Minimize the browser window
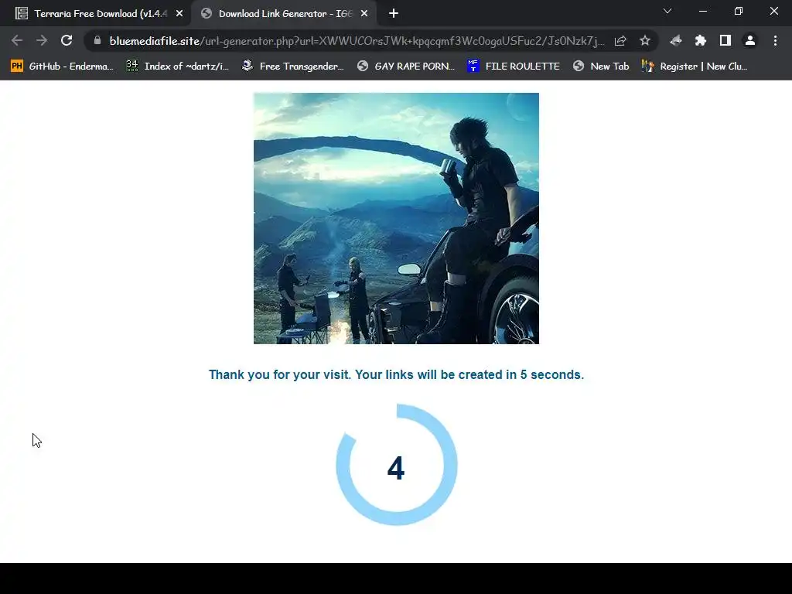Screen dimensions: 792x594 point(702,11)
